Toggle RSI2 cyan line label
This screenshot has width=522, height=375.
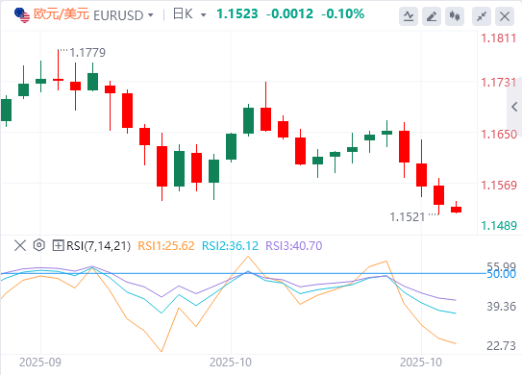point(230,246)
